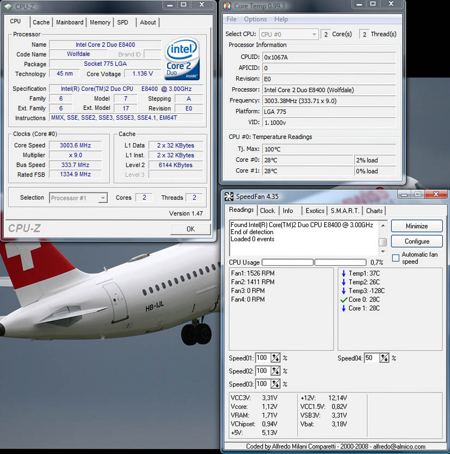The width and height of the screenshot is (450, 454).
Task: Click the Minimize button in SpeedFan
Action: point(417,226)
